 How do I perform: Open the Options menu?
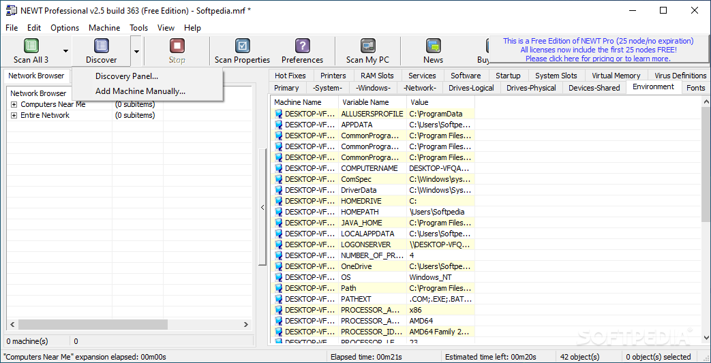[x=65, y=28]
